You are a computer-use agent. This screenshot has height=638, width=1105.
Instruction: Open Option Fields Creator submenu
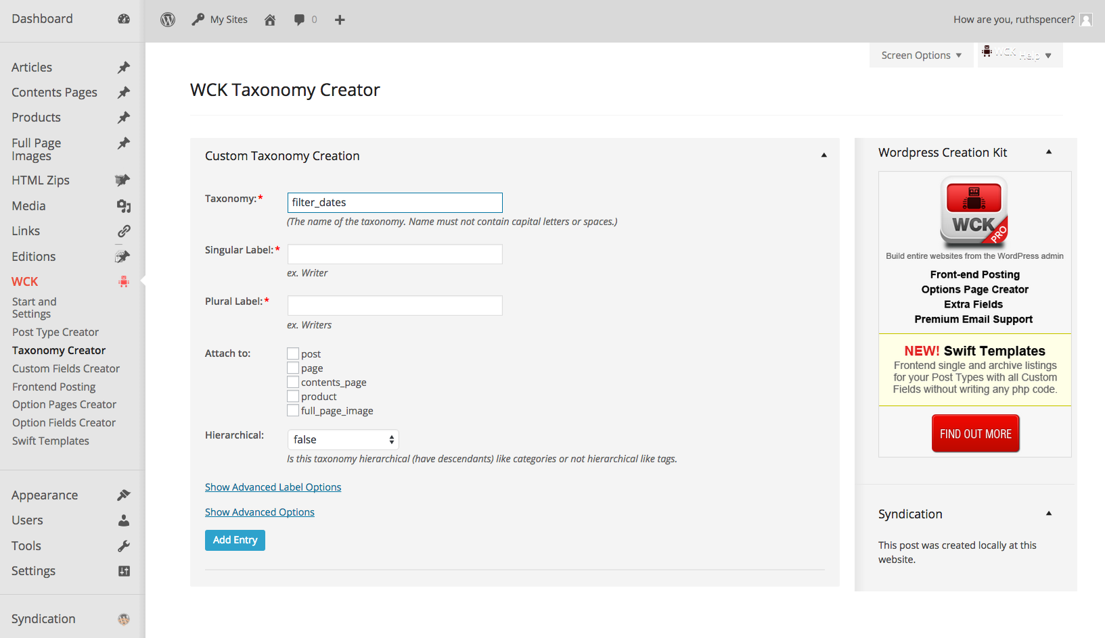64,423
